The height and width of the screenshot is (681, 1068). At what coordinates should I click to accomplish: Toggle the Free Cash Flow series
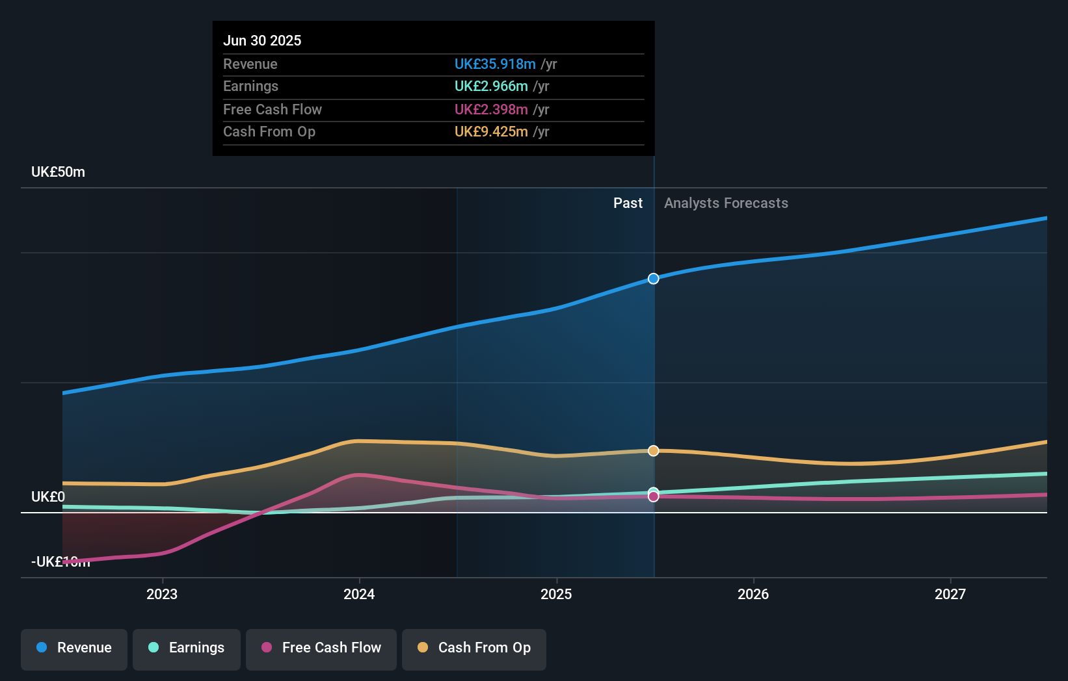coord(321,649)
